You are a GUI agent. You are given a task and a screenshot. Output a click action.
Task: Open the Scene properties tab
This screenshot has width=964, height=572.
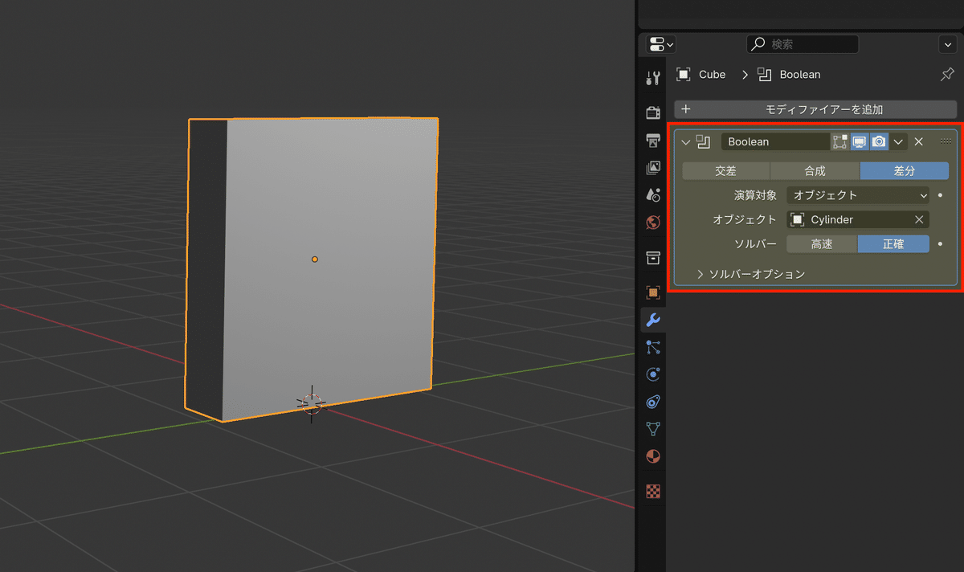[653, 194]
